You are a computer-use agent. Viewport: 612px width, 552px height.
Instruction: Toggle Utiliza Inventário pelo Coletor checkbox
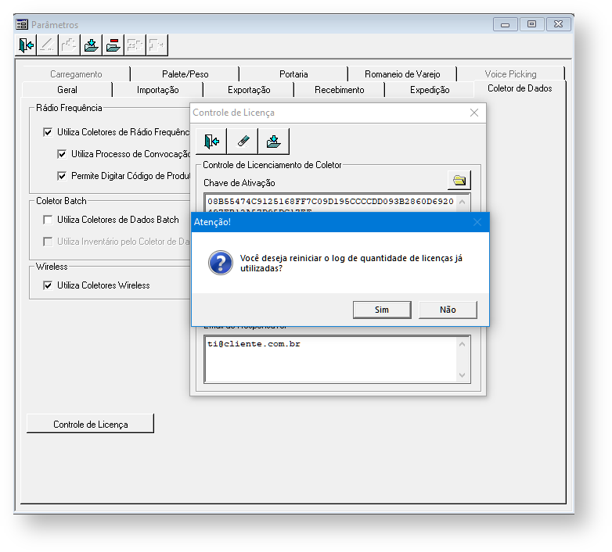48,242
